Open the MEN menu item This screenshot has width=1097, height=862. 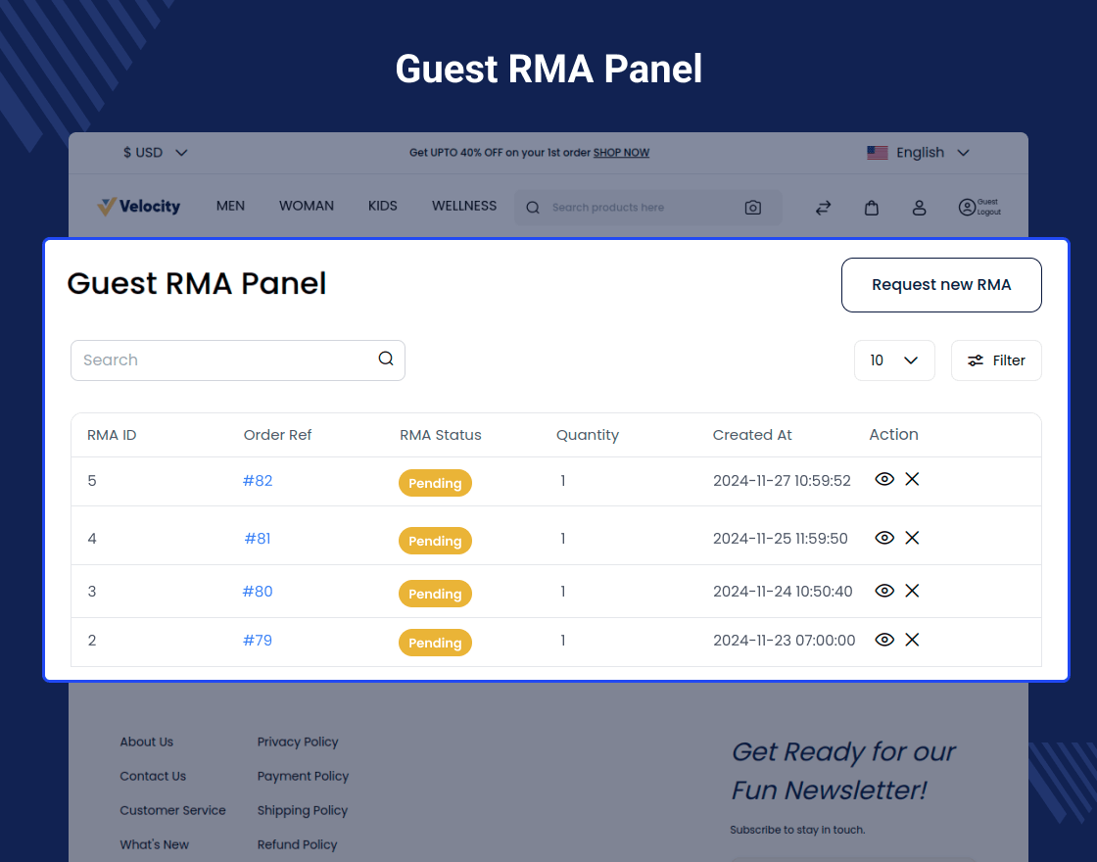(x=230, y=206)
